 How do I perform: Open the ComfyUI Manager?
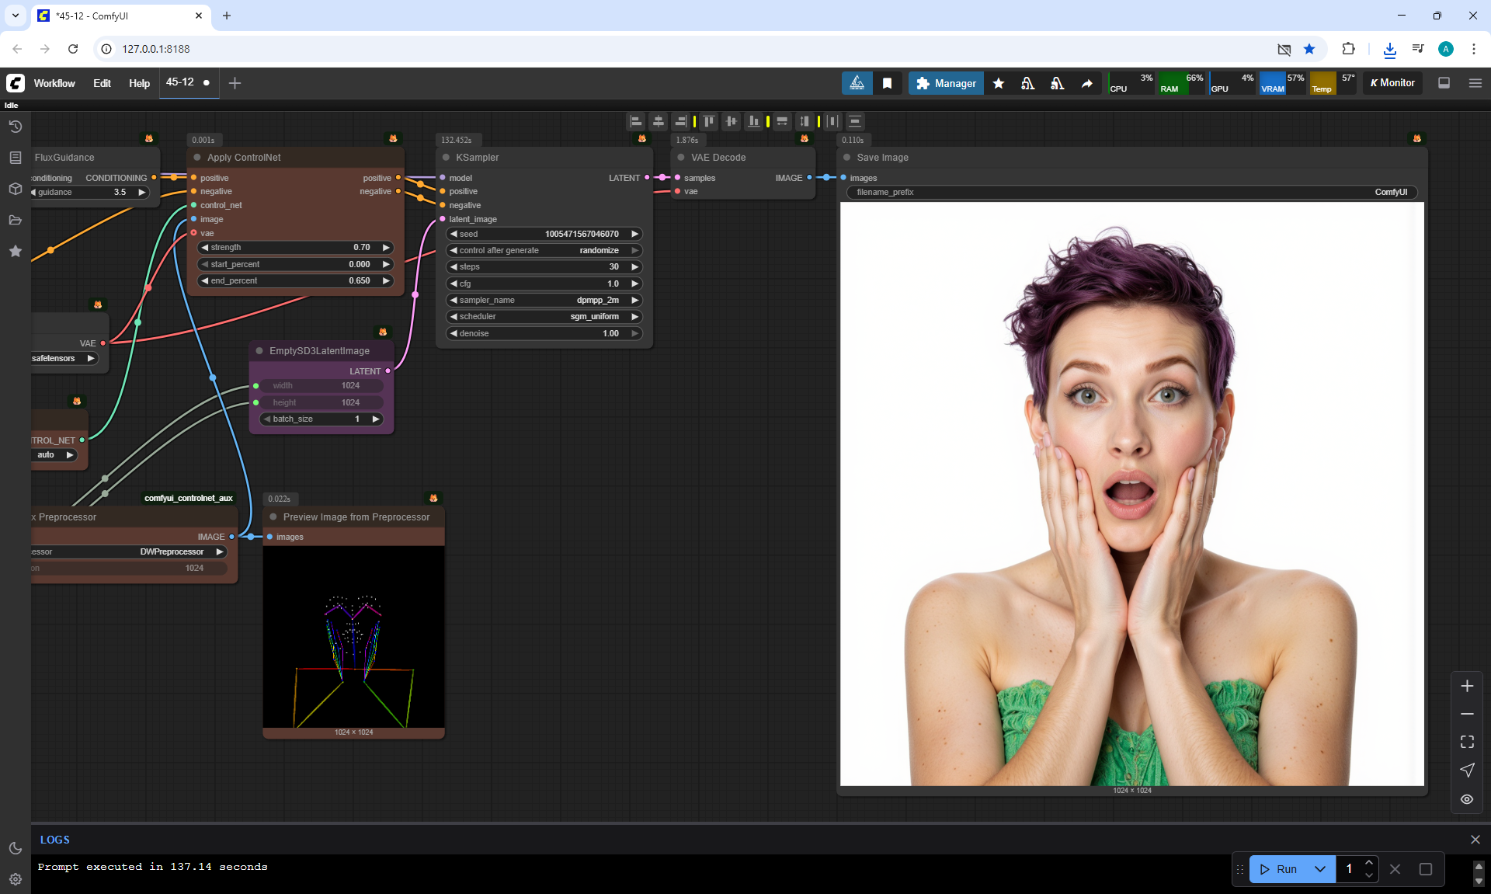pos(945,83)
